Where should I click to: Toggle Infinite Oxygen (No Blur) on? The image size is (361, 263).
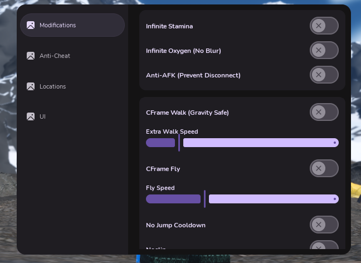[x=324, y=50]
